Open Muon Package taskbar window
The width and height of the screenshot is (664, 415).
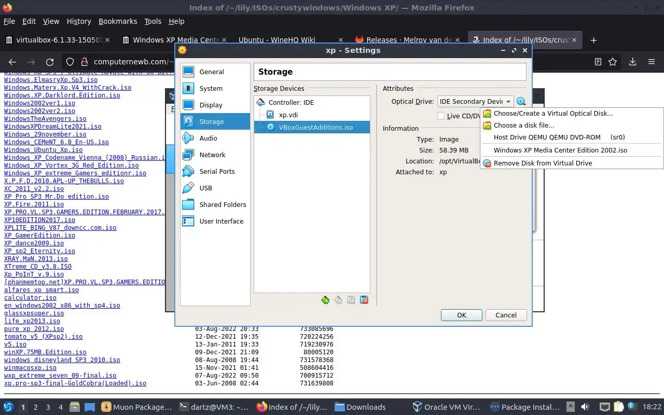click(x=136, y=407)
